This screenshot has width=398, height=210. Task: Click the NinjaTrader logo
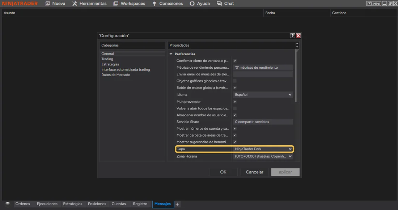(x=20, y=4)
